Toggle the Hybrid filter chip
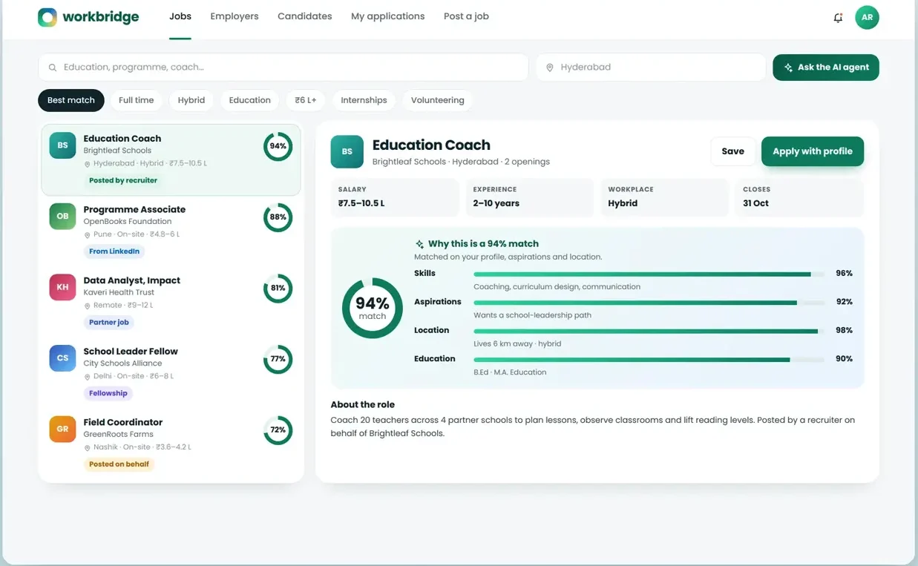The width and height of the screenshot is (918, 566). tap(191, 100)
